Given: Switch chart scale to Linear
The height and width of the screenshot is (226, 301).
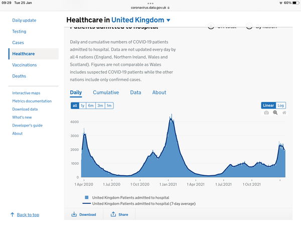Looking at the screenshot, I should click(268, 105).
